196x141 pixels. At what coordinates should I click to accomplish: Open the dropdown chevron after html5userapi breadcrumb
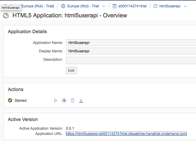point(185,6)
